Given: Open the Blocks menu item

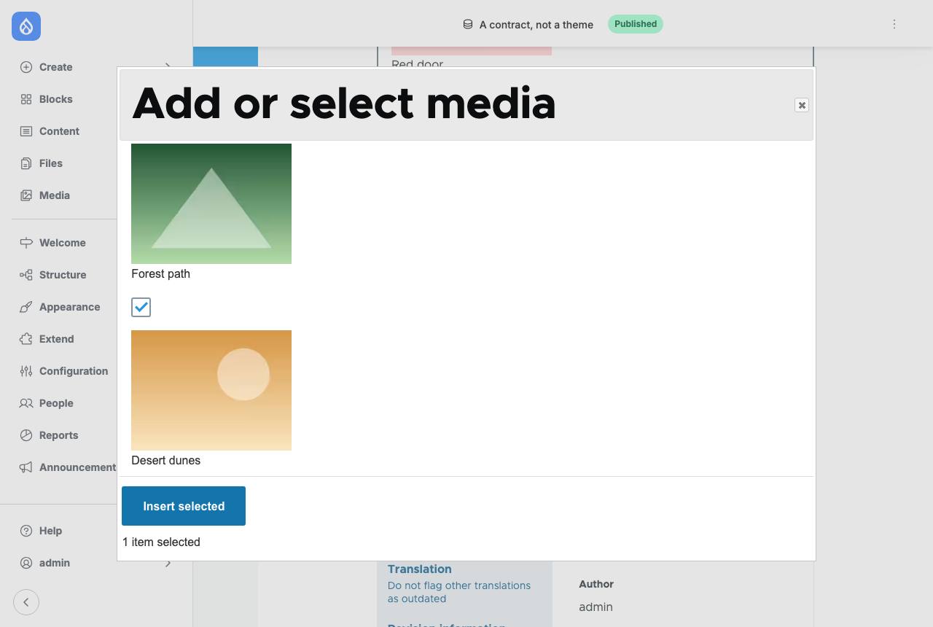Looking at the screenshot, I should pyautogui.click(x=56, y=99).
